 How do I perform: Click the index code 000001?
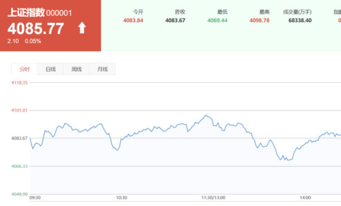(x=59, y=13)
